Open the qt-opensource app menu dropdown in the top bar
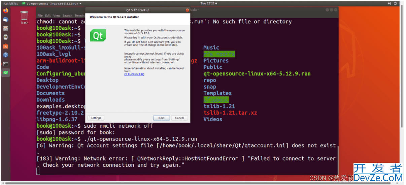406x185 pixels. coord(52,3)
